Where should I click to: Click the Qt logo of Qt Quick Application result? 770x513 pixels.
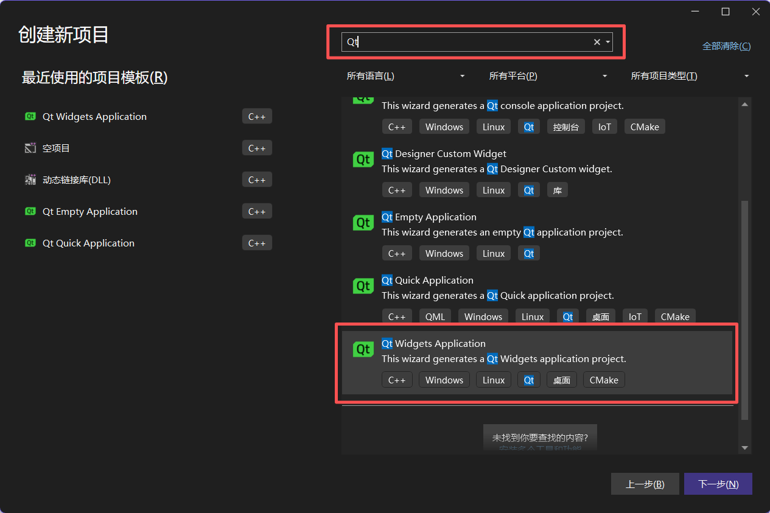coord(363,287)
